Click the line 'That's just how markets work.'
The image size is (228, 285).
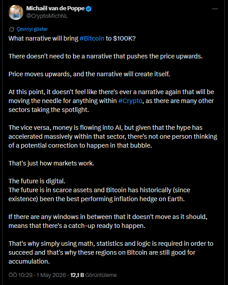(x=51, y=163)
